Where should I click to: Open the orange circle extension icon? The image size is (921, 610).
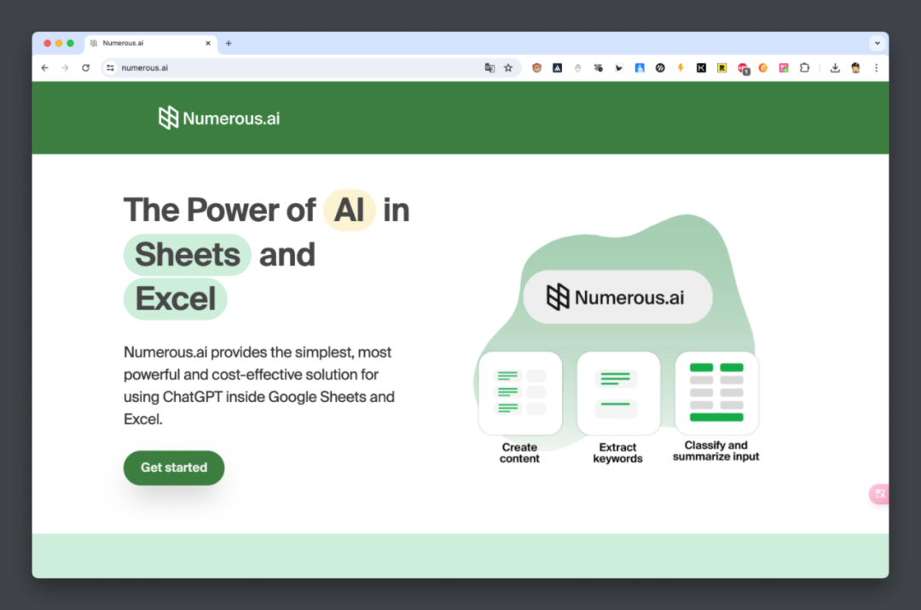tap(763, 67)
